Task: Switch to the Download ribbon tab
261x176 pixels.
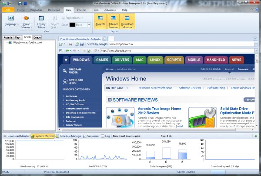Action: pos(54,10)
